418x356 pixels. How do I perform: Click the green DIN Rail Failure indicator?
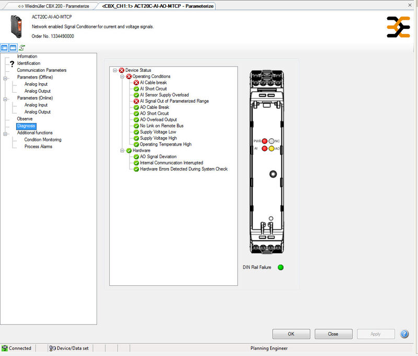click(281, 268)
